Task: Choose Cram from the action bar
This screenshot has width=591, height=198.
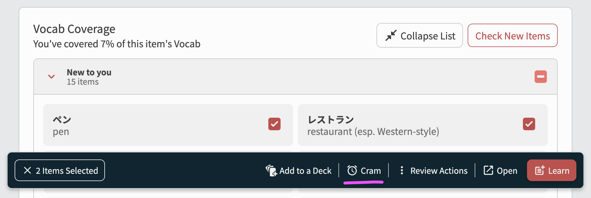Action: (370, 171)
